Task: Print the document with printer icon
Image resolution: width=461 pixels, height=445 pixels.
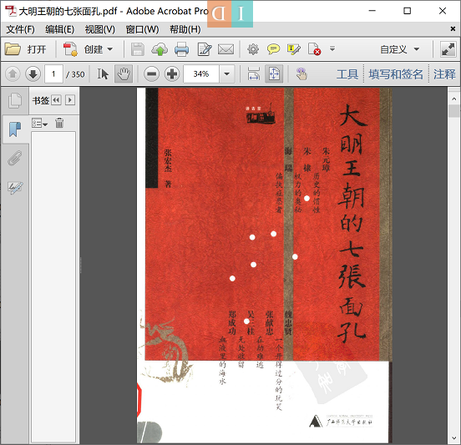Action: point(181,49)
